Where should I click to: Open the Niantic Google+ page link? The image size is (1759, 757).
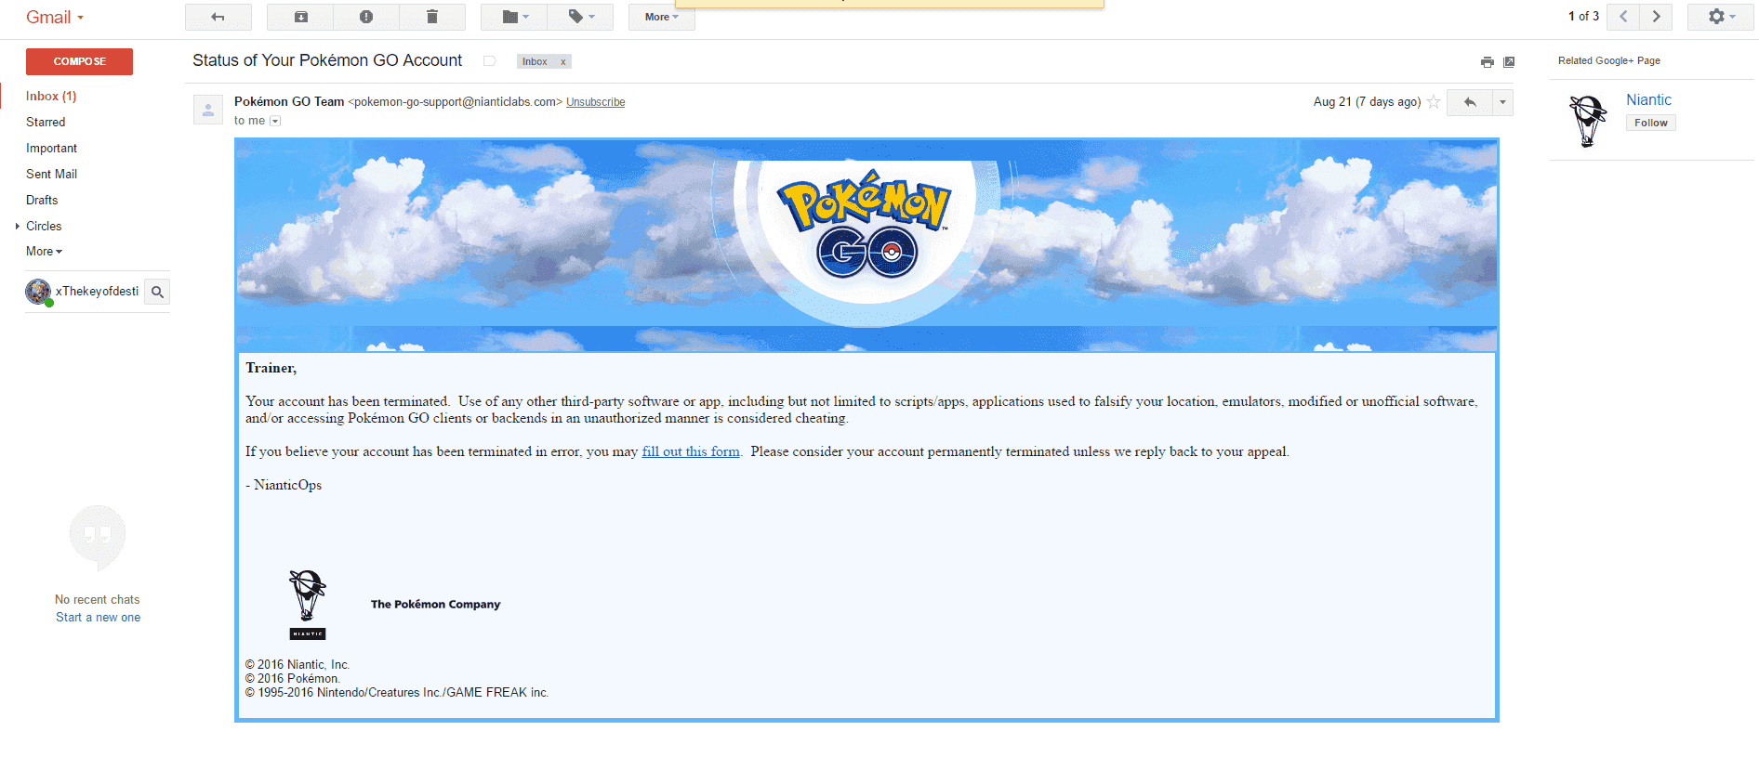coord(1648,99)
